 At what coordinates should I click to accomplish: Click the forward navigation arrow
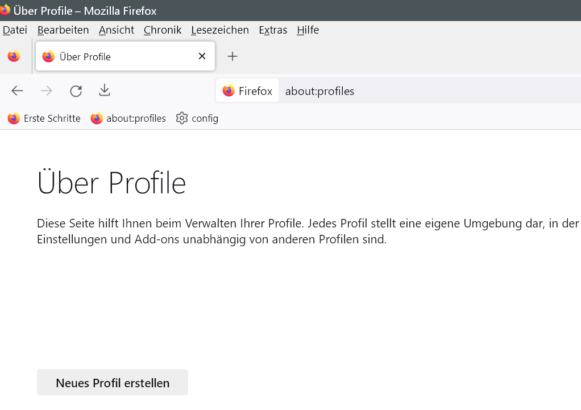[47, 91]
